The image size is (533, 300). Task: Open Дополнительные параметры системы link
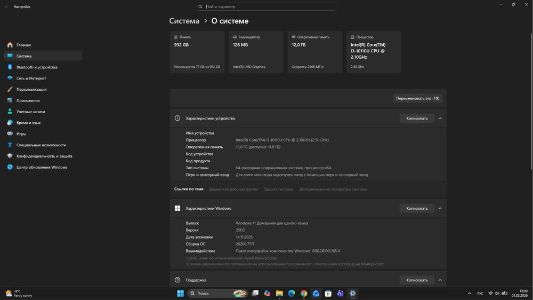(333, 190)
